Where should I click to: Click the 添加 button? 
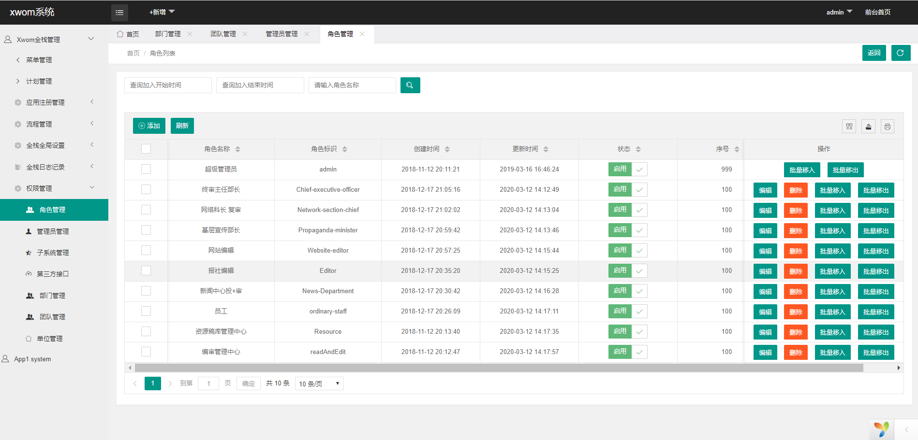pyautogui.click(x=149, y=126)
